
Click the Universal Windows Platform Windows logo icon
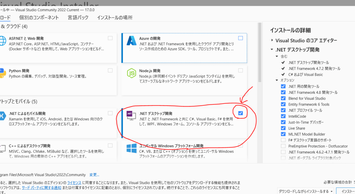pos(132,148)
